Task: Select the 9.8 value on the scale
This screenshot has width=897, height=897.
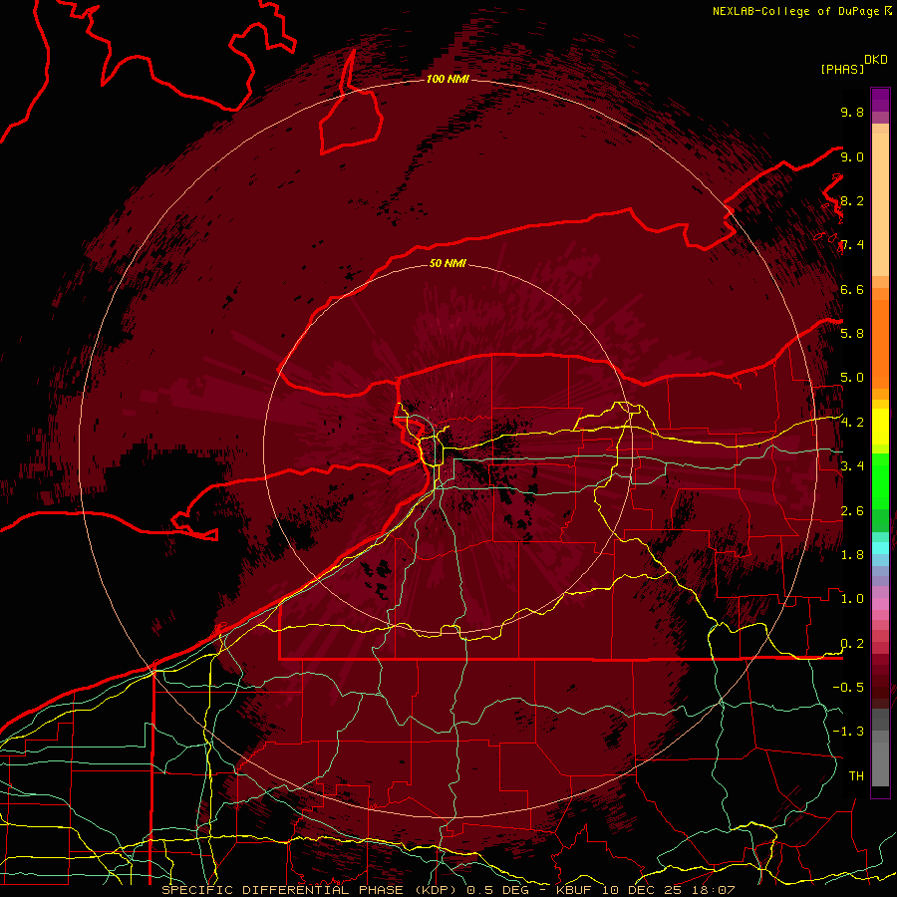Action: 852,112
